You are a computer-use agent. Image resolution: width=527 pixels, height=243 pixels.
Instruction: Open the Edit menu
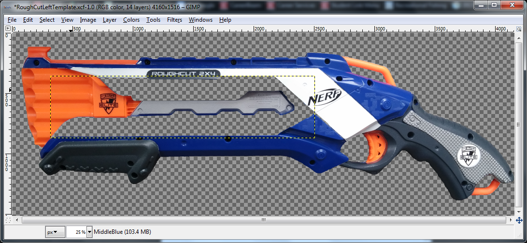[x=28, y=20]
